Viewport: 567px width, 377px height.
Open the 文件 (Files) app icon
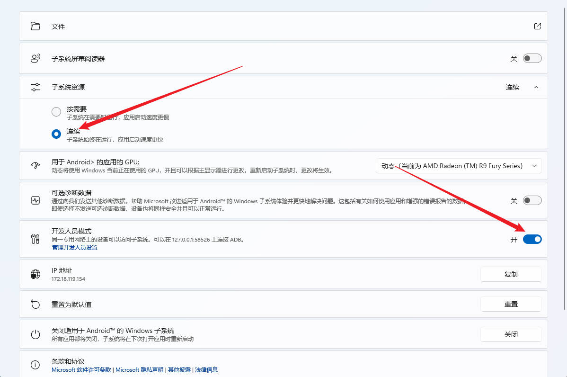coord(35,27)
